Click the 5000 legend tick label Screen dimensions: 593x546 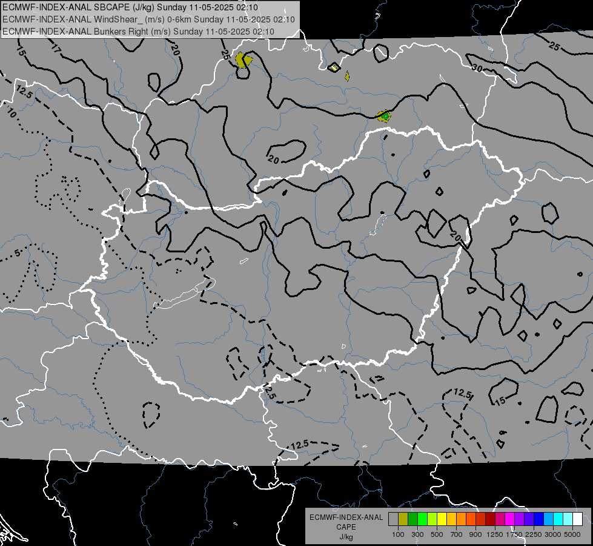point(572,534)
